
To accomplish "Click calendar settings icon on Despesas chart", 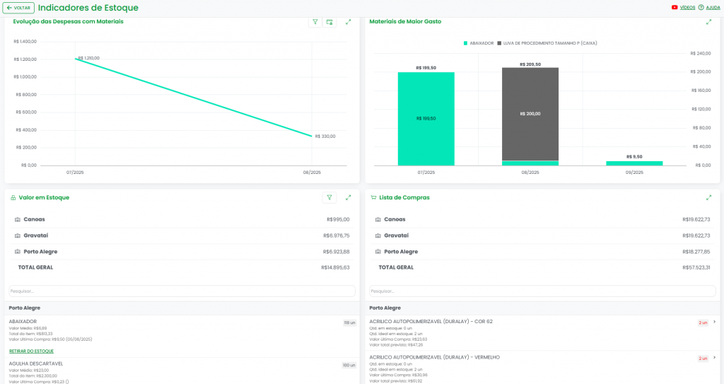I will coord(329,22).
